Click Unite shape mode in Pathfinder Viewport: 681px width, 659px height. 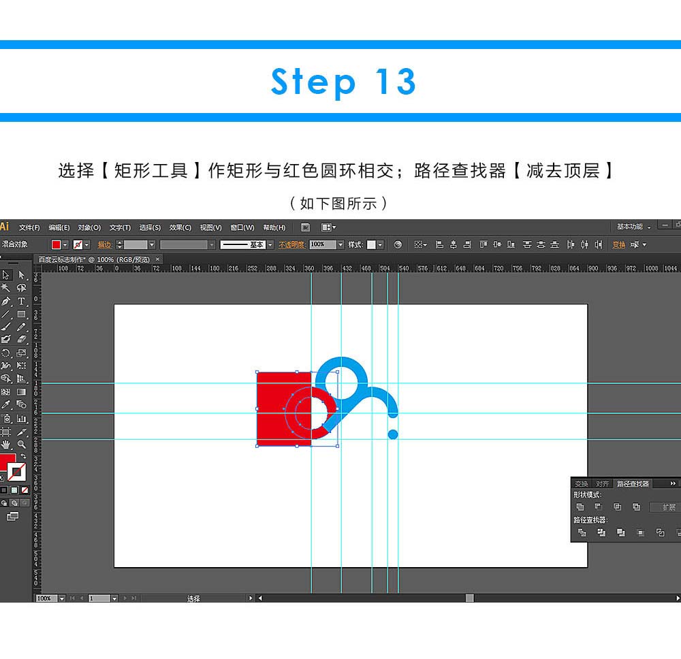coord(580,507)
